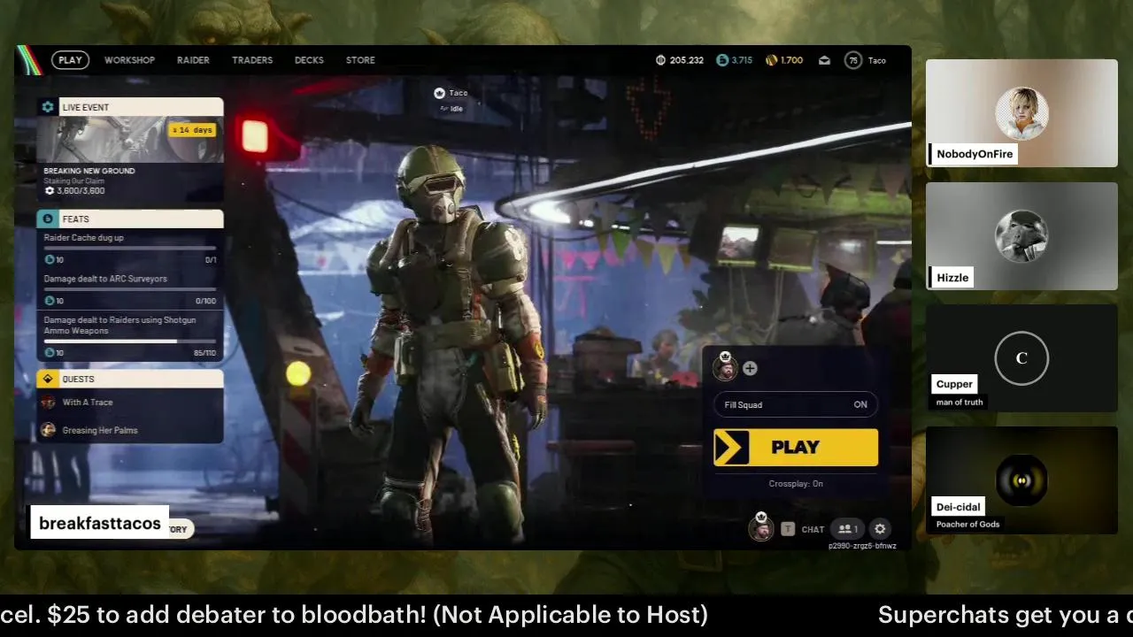Open the STORE tab
The width and height of the screenshot is (1133, 637).
pos(360,60)
